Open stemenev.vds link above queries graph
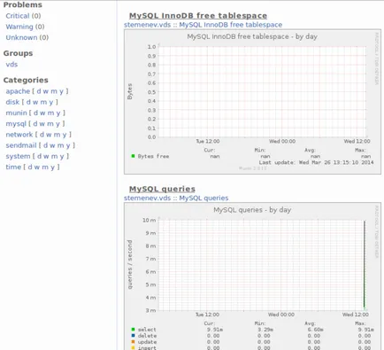 148,198
